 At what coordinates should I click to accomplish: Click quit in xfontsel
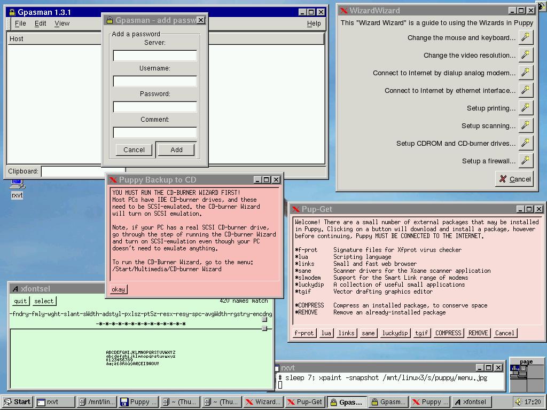click(20, 301)
